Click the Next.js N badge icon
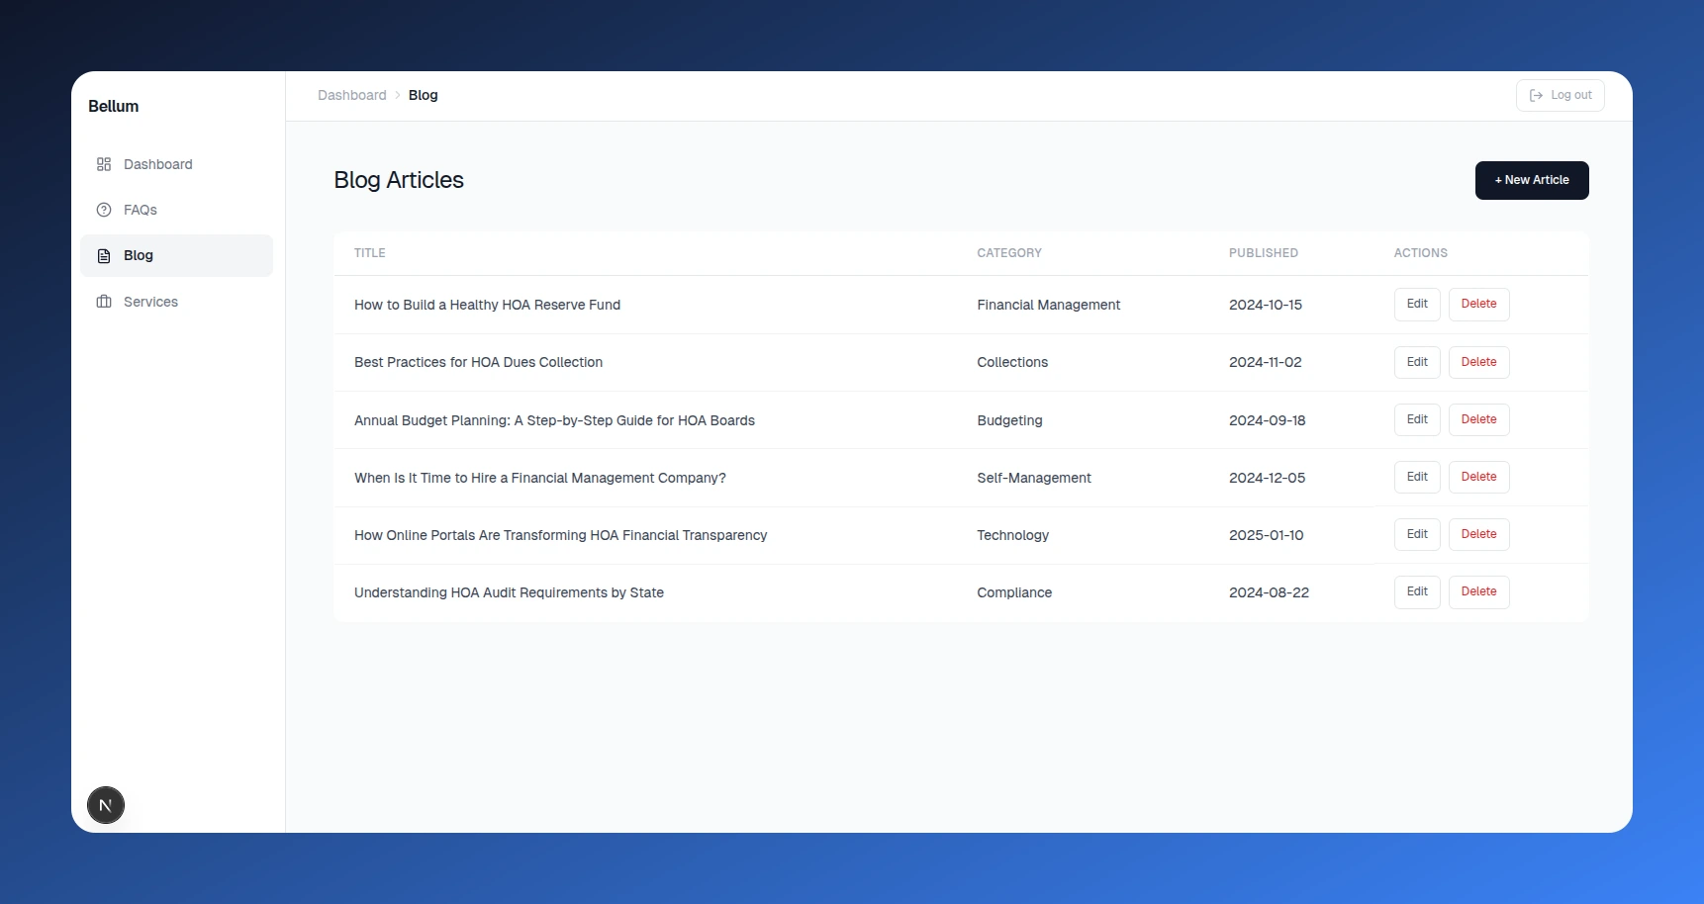Image resolution: width=1704 pixels, height=904 pixels. pyautogui.click(x=106, y=805)
